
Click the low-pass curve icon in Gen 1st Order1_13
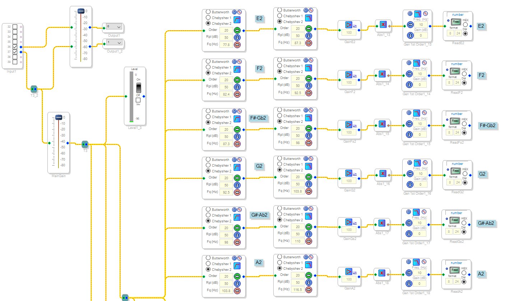coord(417,14)
